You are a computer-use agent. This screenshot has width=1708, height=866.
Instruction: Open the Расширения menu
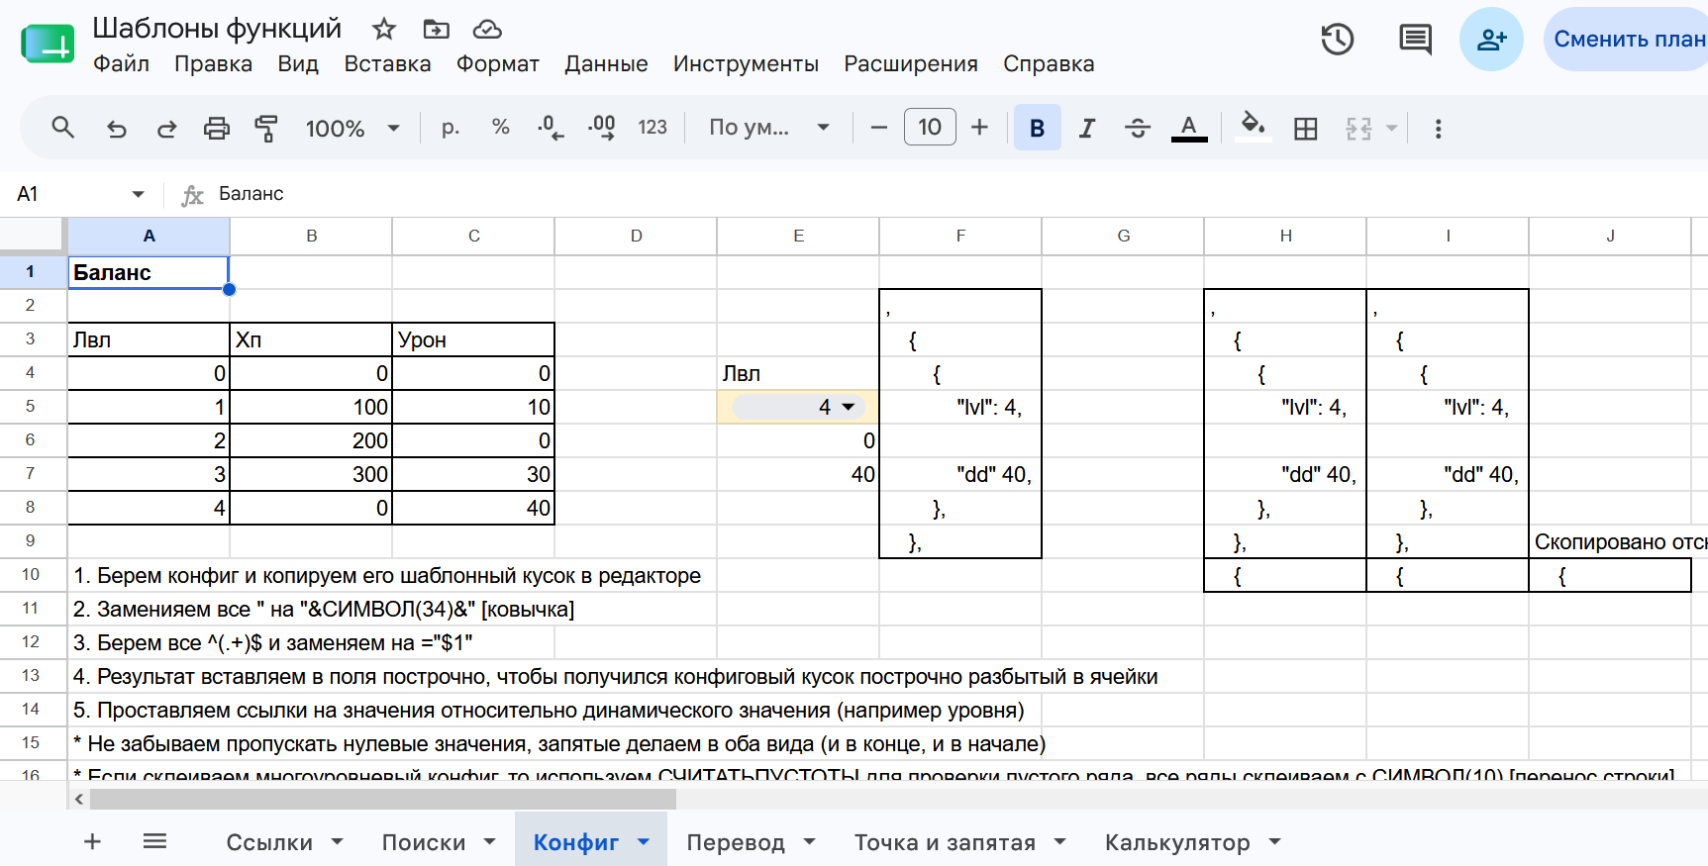point(911,64)
